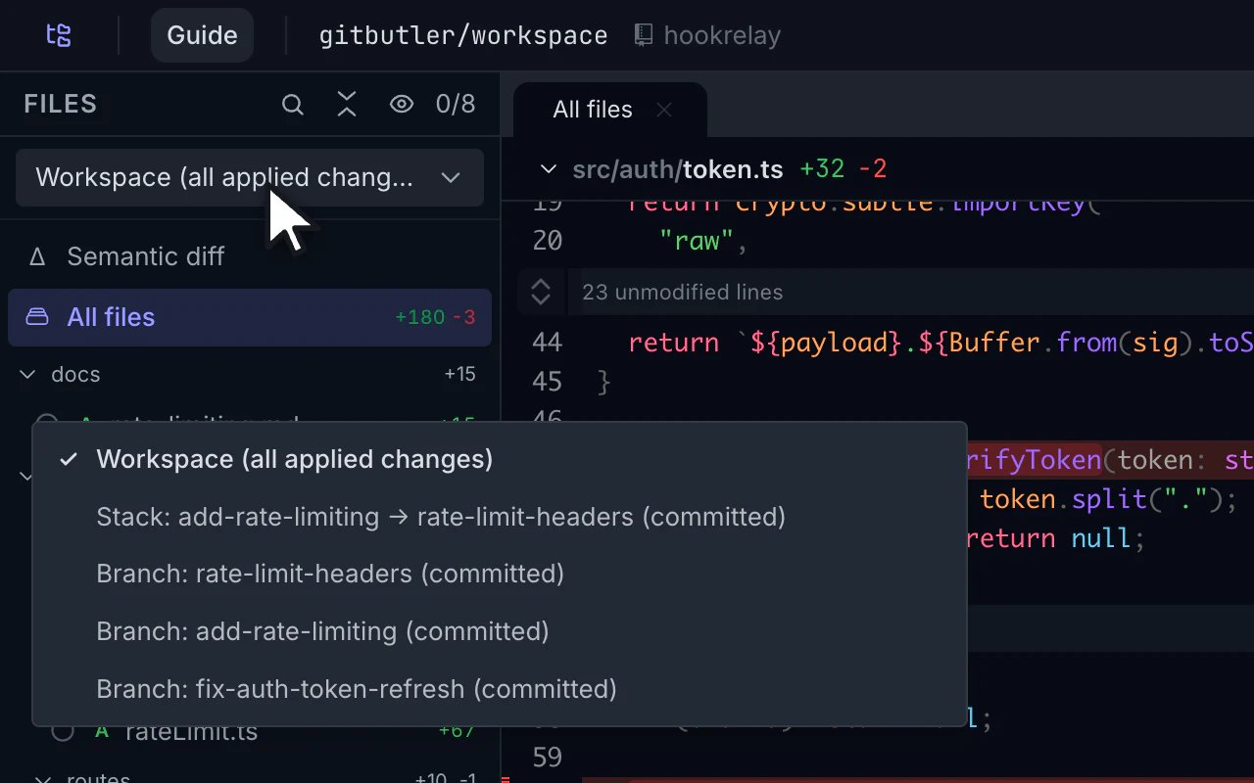This screenshot has width=1254, height=783.
Task: Click line number 59 in diff
Action: point(548,758)
